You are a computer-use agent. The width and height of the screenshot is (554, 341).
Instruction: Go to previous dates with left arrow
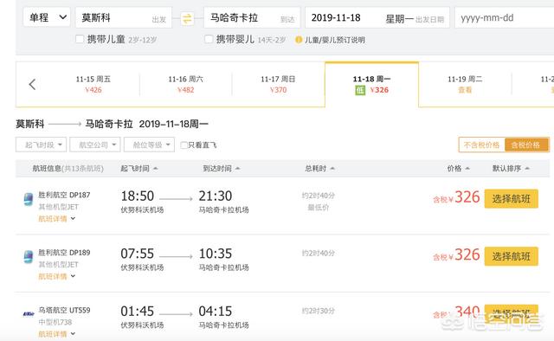(x=32, y=84)
